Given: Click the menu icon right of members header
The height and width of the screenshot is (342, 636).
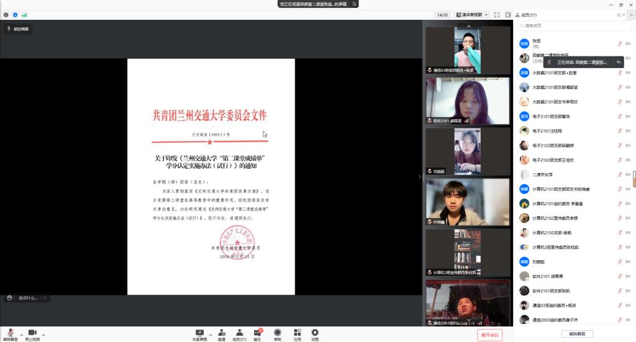Looking at the screenshot, I should 631,15.
